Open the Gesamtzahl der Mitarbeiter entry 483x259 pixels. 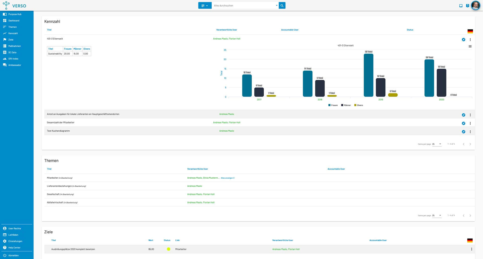point(61,123)
